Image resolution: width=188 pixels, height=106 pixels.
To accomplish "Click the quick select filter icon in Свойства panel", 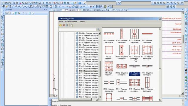I will tap(19, 13).
